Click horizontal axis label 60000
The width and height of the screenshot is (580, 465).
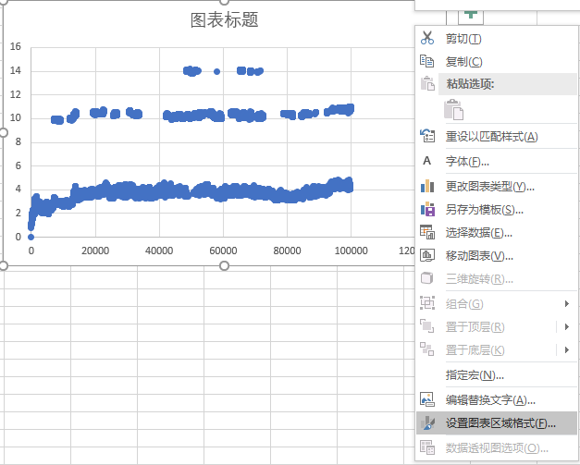pos(223,251)
